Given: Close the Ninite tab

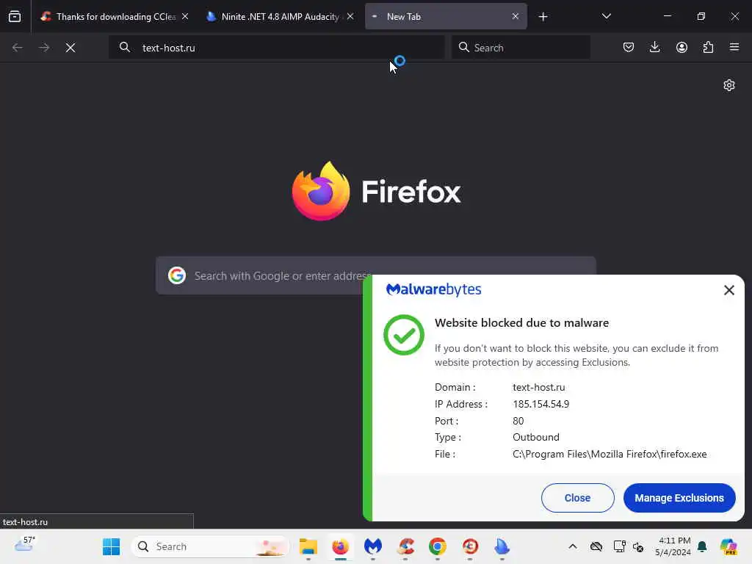Looking at the screenshot, I should click(x=350, y=16).
